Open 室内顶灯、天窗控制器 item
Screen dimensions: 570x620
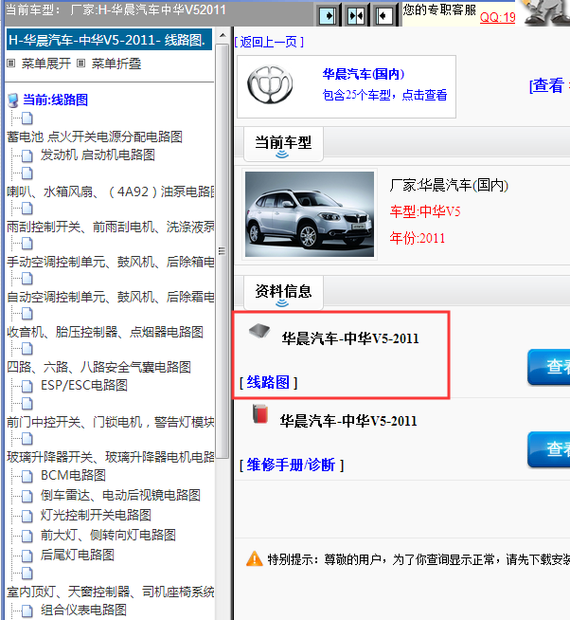click(x=111, y=592)
